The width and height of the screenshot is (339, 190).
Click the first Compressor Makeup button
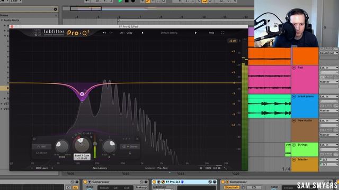tap(141, 188)
